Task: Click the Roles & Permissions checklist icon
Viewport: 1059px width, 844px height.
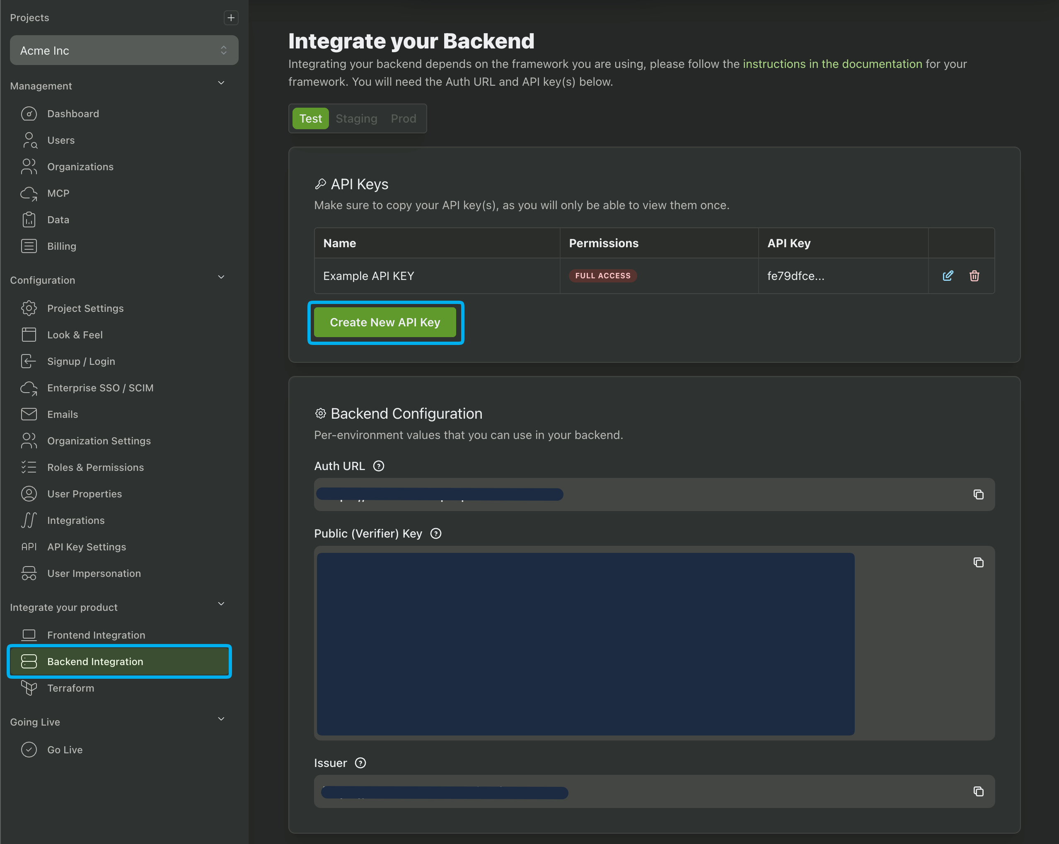Action: [x=29, y=468]
